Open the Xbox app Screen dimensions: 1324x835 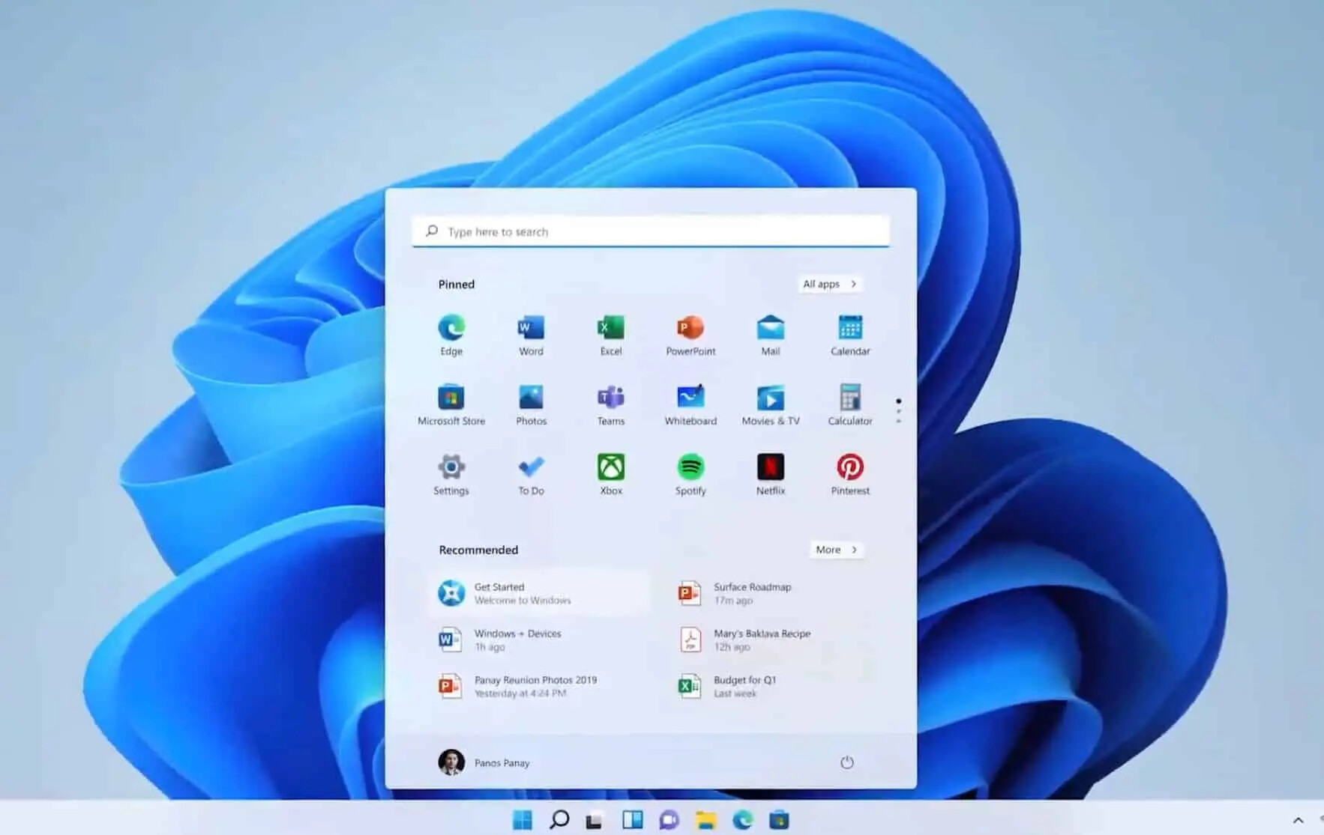point(610,474)
